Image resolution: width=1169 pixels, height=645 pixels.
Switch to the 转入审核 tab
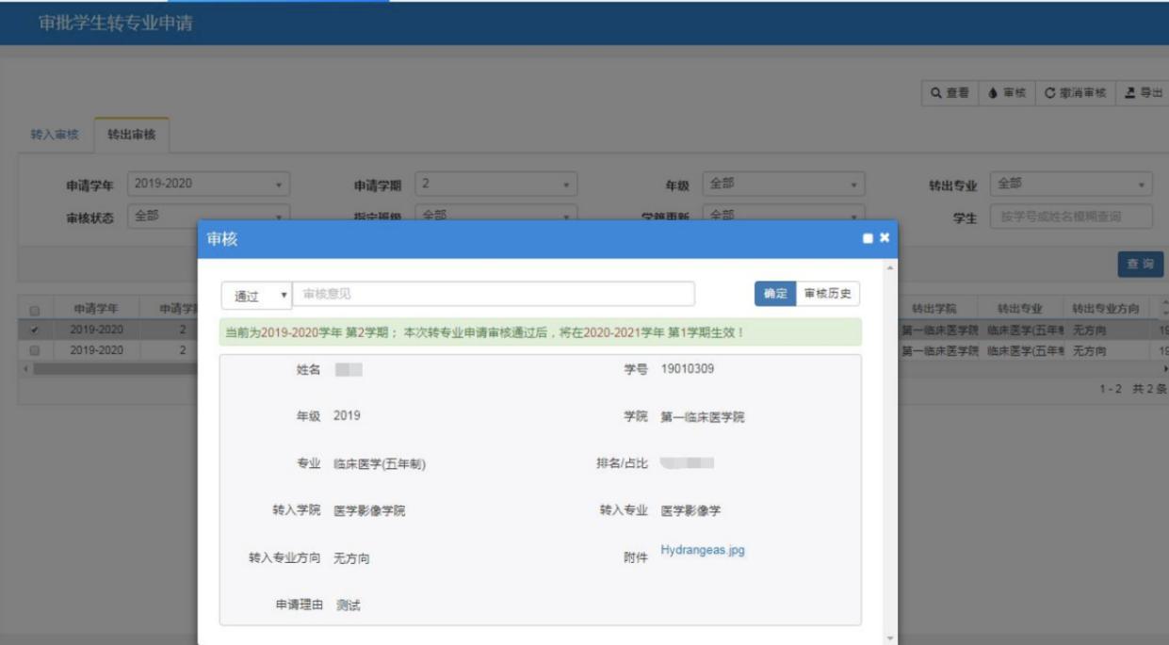coord(54,136)
